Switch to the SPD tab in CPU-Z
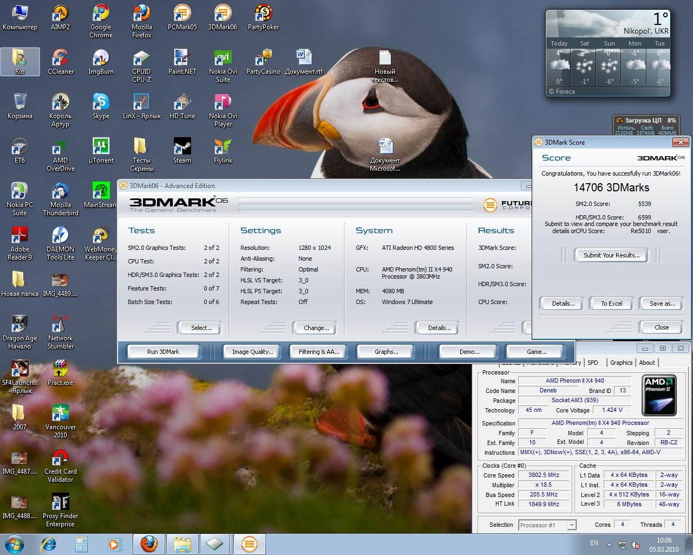693x555 pixels. point(593,363)
